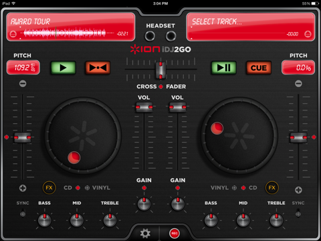Select the right headset cue jack
The width and height of the screenshot is (321, 241).
tap(171, 36)
